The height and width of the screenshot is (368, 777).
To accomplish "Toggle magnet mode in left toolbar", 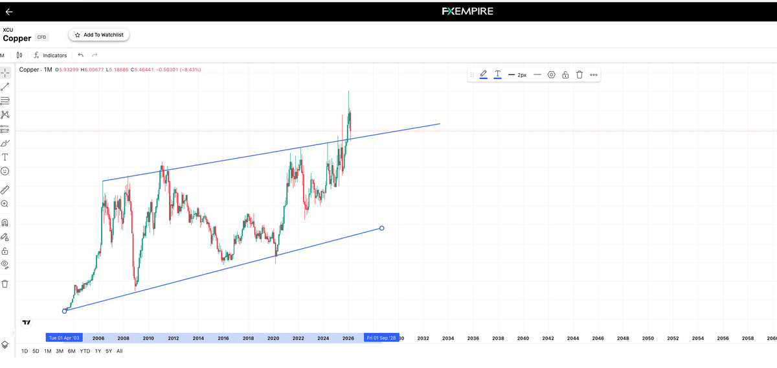I will tap(5, 223).
